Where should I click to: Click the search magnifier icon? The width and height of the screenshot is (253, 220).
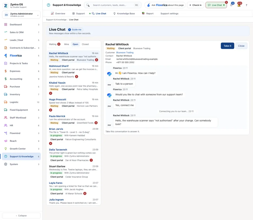(x=88, y=5)
